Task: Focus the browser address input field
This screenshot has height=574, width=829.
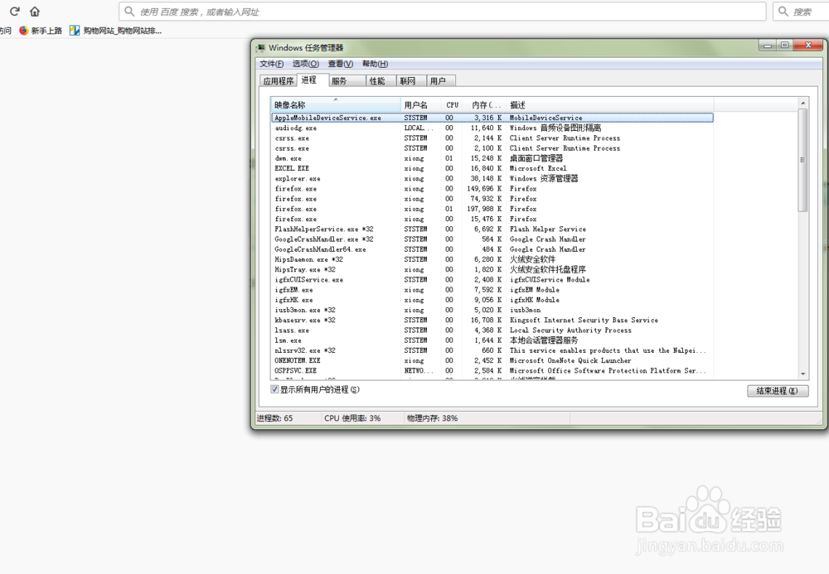Action: click(443, 11)
